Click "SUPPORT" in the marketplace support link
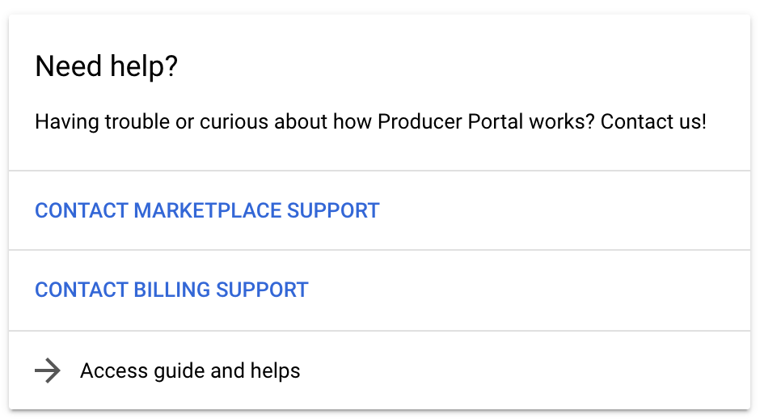Viewport: 760px width, 419px height. point(333,211)
